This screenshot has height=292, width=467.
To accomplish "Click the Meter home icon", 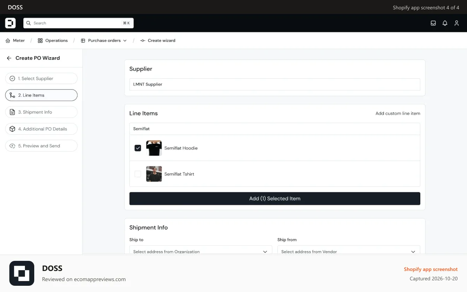I will [x=8, y=40].
